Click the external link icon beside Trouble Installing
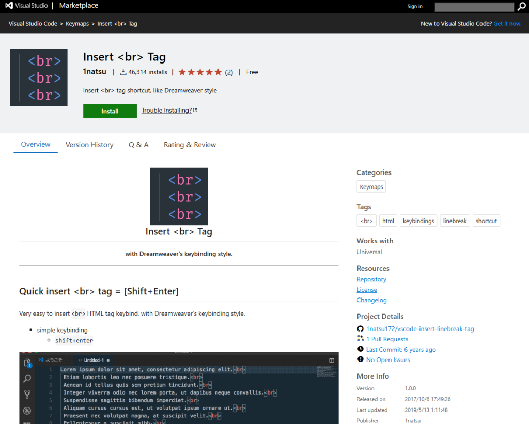 coord(195,111)
